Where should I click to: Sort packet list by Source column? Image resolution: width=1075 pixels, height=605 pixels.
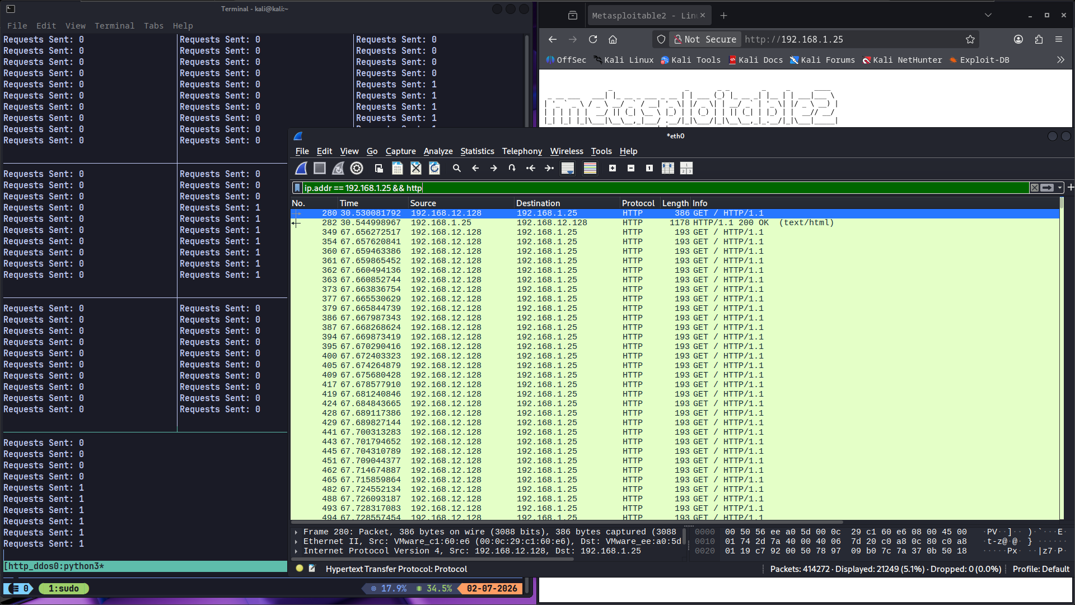click(x=461, y=203)
